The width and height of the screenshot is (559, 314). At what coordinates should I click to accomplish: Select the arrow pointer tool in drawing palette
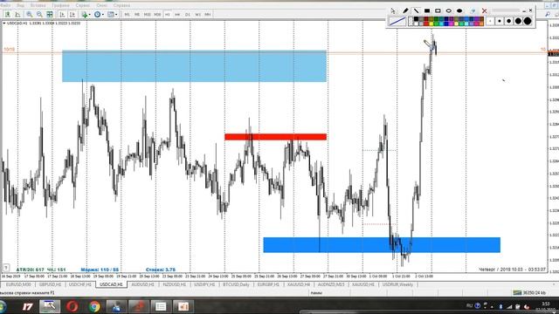point(393,10)
